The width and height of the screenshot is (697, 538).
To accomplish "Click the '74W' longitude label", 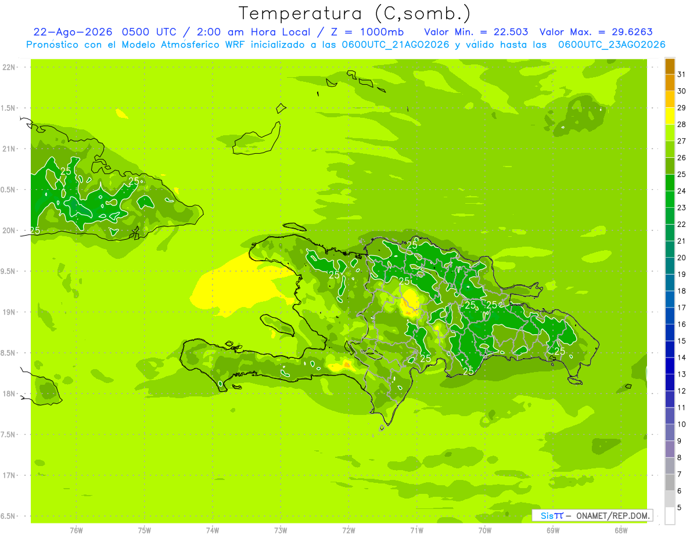I will point(212,530).
